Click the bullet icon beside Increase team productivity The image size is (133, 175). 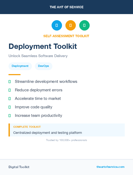pos(10,116)
